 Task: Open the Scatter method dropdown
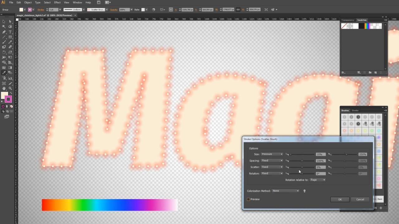[272, 167]
